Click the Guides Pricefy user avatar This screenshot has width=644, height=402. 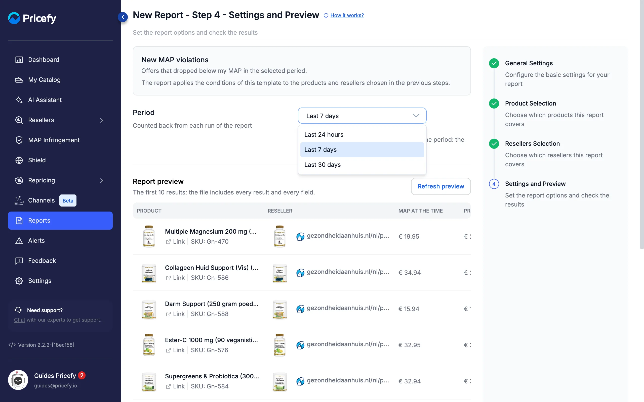pyautogui.click(x=18, y=380)
